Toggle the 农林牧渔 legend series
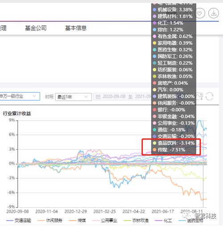223x226 pixels. coord(136,221)
